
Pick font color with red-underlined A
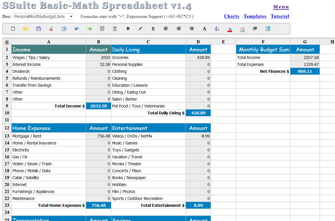(230, 29)
